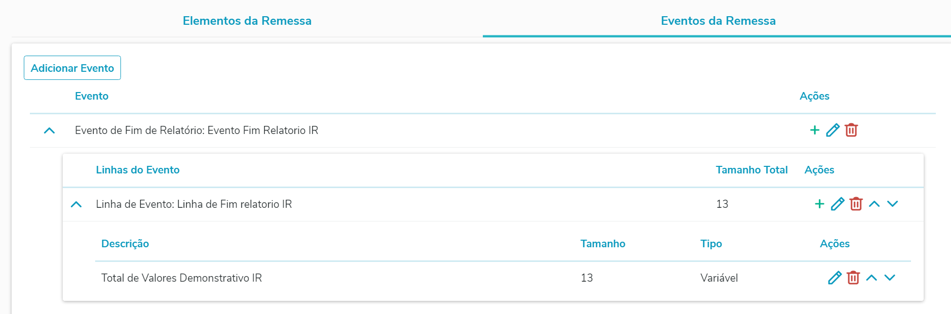This screenshot has height=314, width=951.
Task: Edit the Evento Fim Relatorio IR event
Action: pos(833,130)
